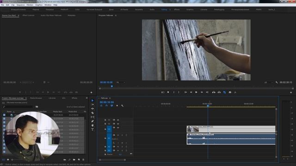Select the Ripple Edit tool
This screenshot has height=166, width=296.
pyautogui.click(x=92, y=109)
